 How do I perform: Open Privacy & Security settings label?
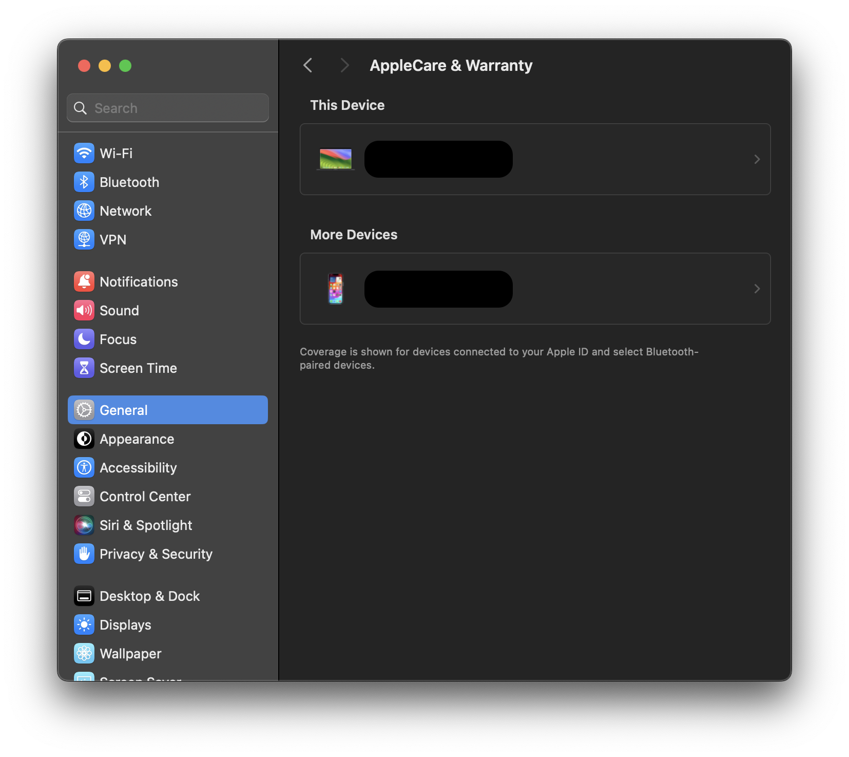(156, 554)
